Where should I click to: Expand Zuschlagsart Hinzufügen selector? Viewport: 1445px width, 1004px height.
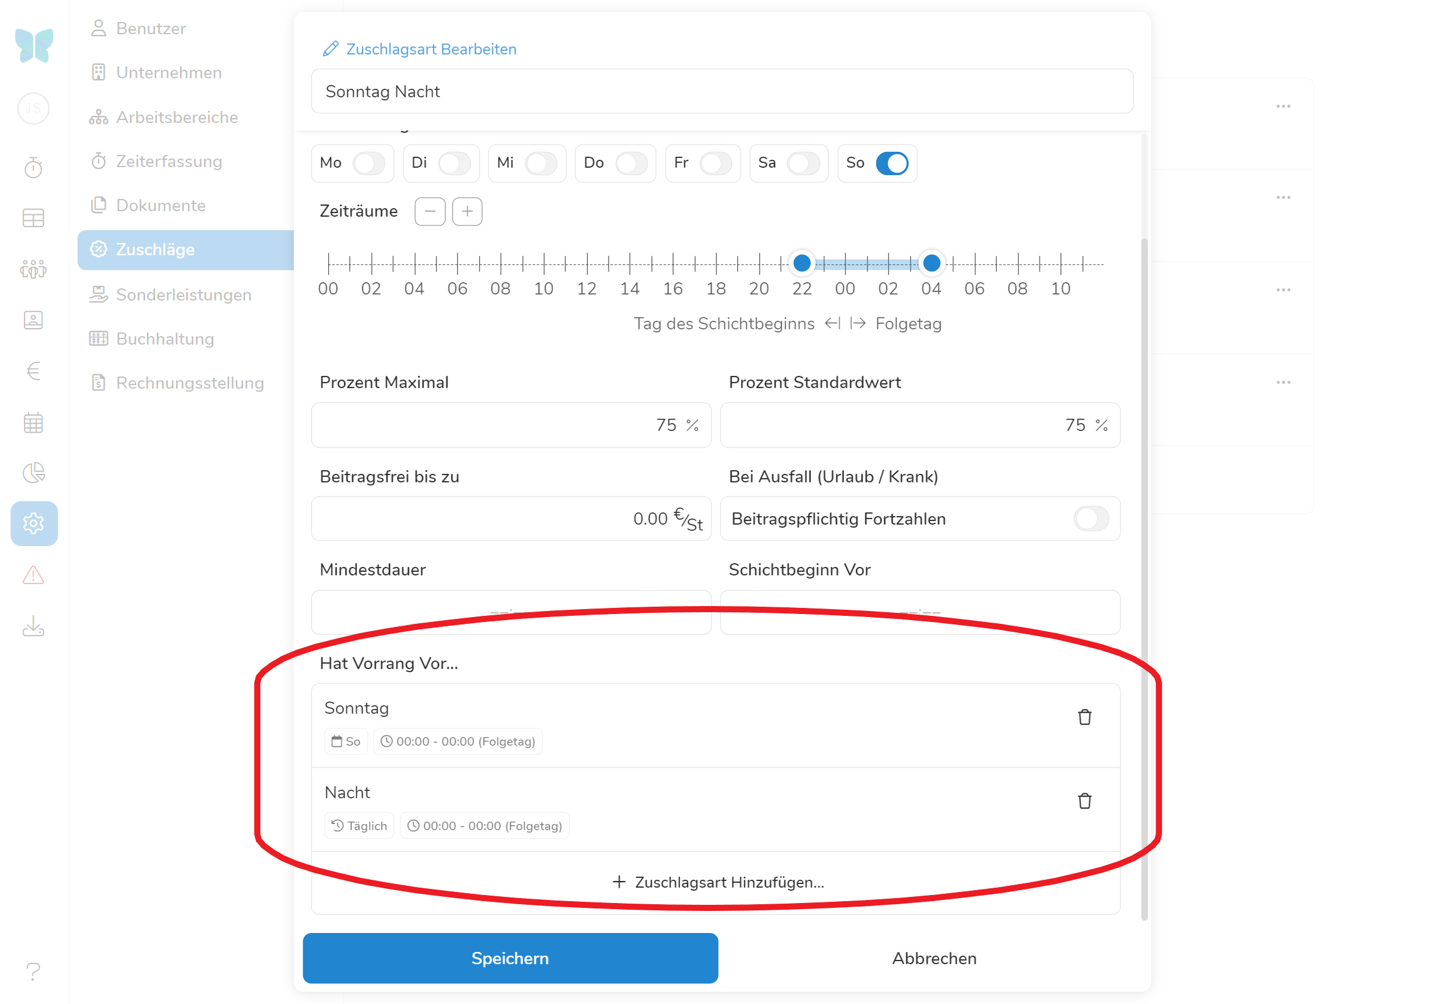tap(717, 882)
